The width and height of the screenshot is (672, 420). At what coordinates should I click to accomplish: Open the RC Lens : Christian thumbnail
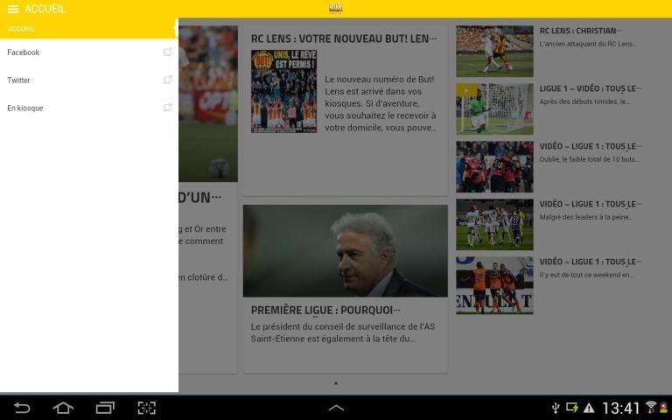click(493, 51)
